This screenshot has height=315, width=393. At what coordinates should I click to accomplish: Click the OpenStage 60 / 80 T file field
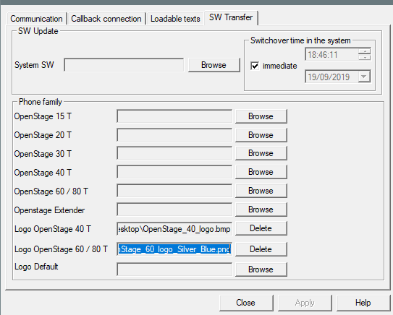tap(174, 191)
